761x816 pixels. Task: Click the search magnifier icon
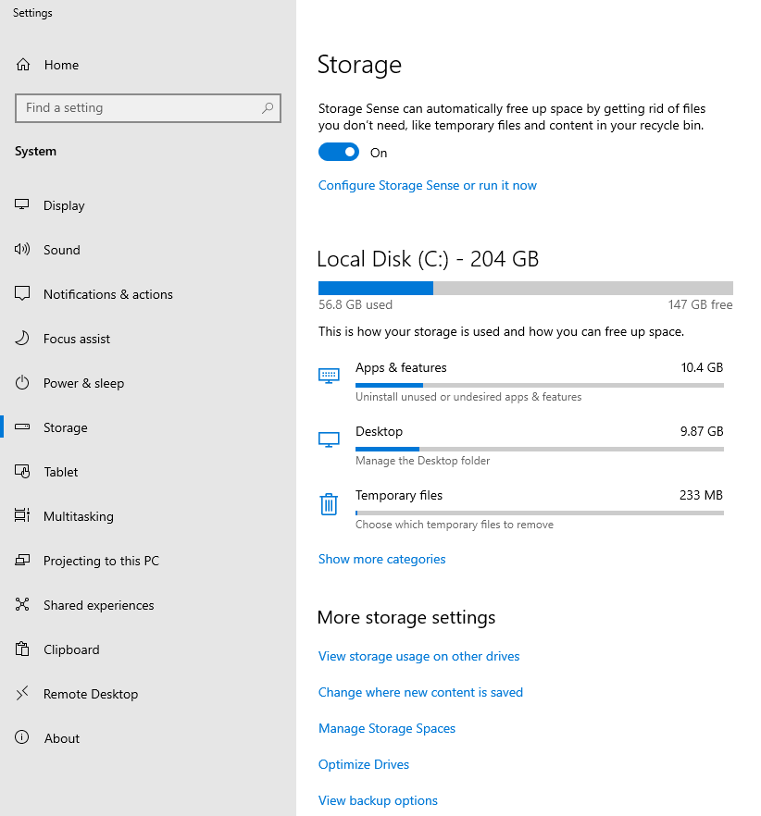[268, 107]
